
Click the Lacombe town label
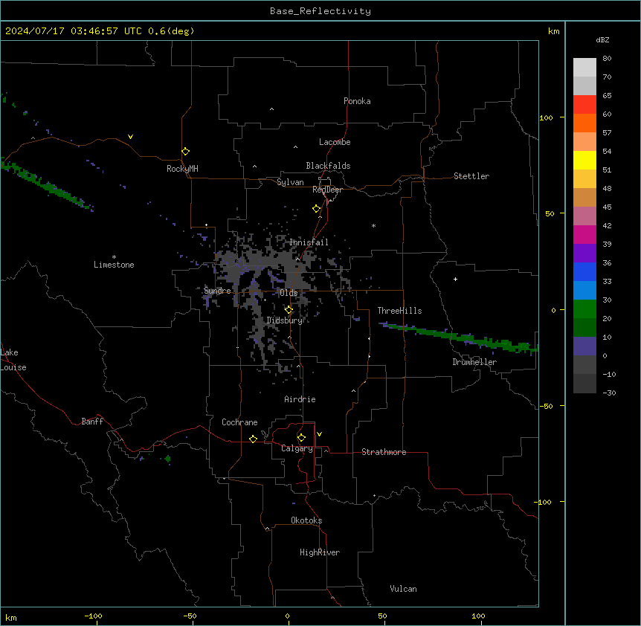coord(335,142)
